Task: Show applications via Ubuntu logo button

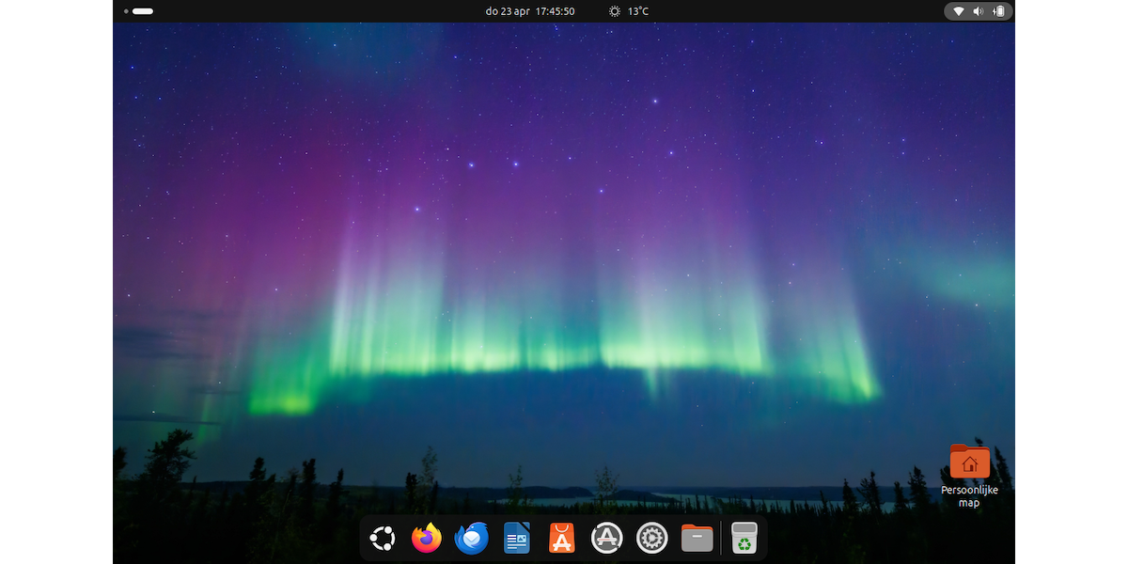Action: pyautogui.click(x=382, y=539)
